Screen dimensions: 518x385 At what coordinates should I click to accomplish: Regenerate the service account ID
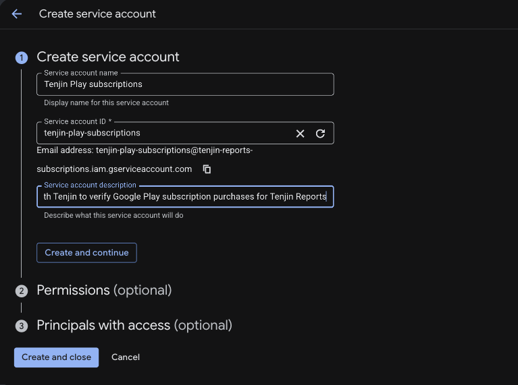(320, 134)
